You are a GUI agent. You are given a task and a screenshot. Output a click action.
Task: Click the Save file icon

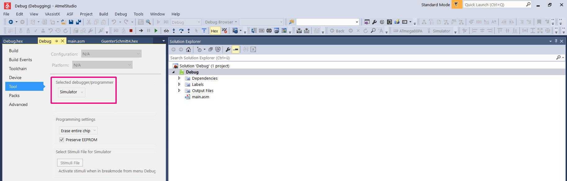(x=71, y=22)
